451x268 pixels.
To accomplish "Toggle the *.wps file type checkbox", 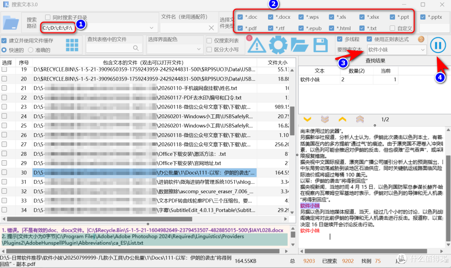I will tap(301, 17).
